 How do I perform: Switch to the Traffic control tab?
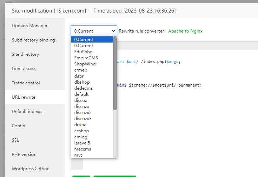(x=26, y=83)
